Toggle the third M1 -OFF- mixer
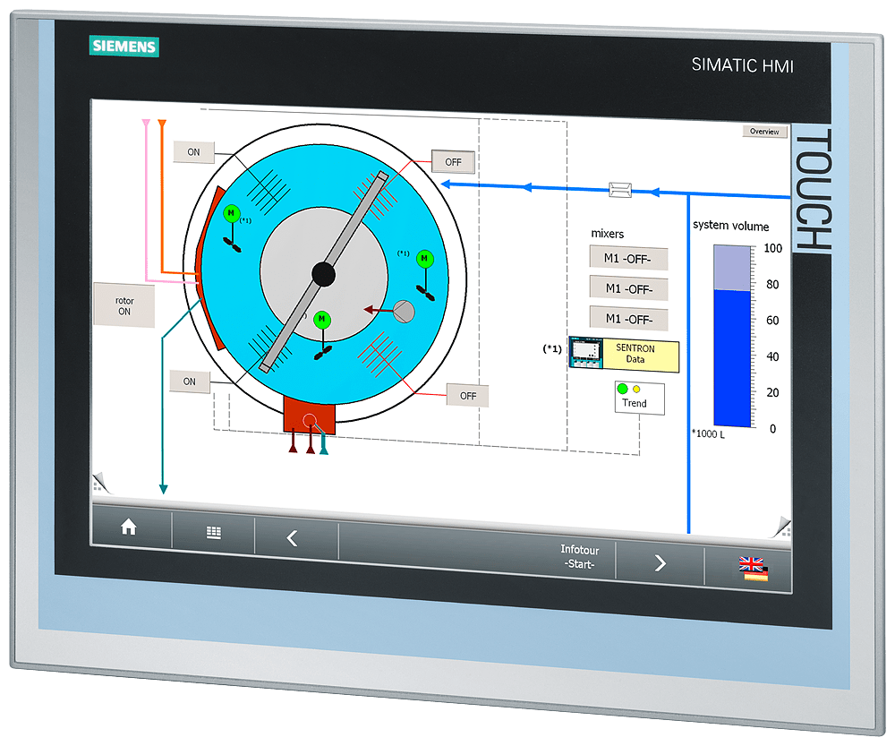Image resolution: width=895 pixels, height=746 pixels. tap(630, 318)
